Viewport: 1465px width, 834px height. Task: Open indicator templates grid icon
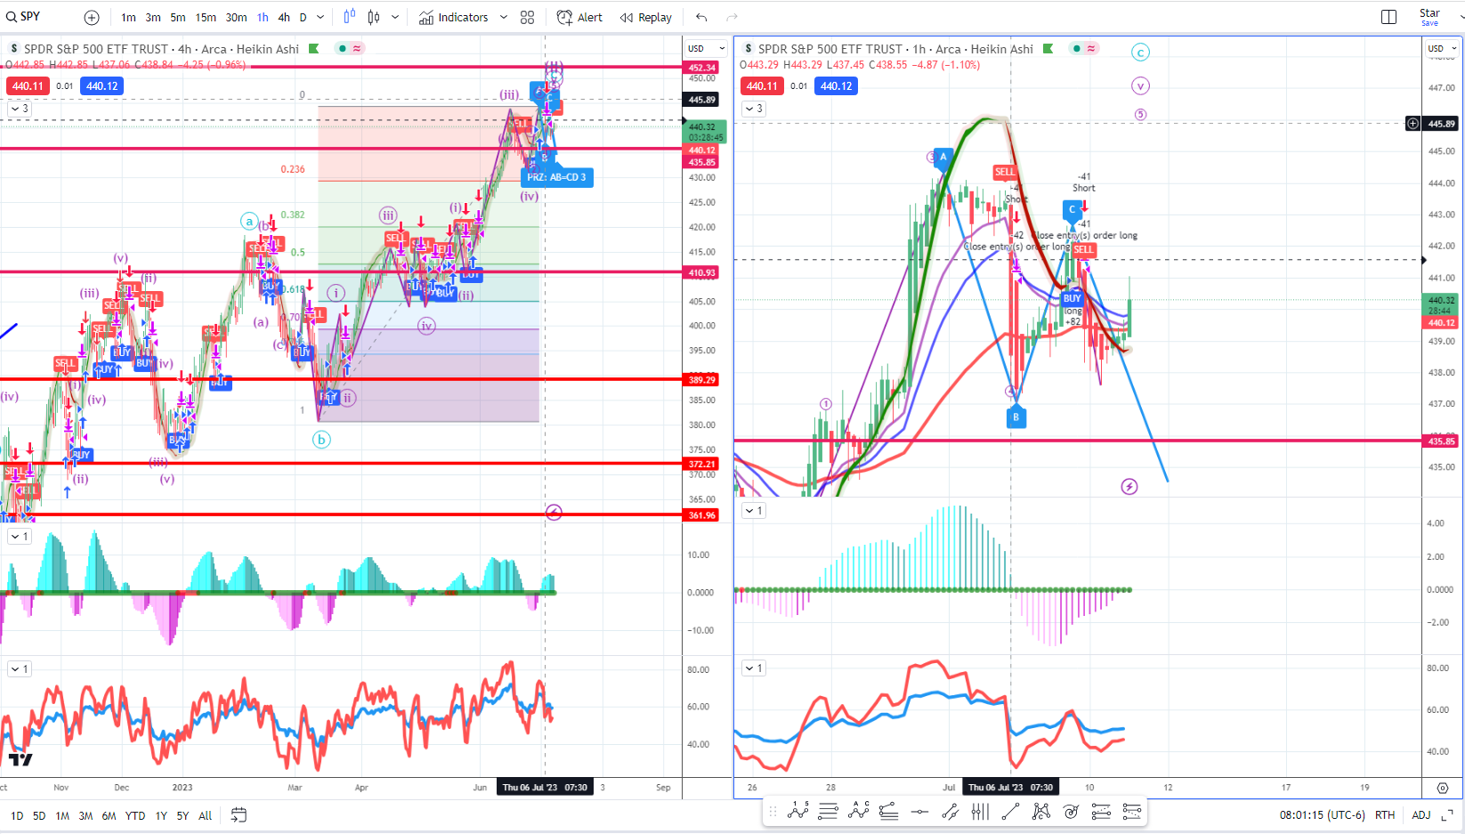pyautogui.click(x=527, y=18)
